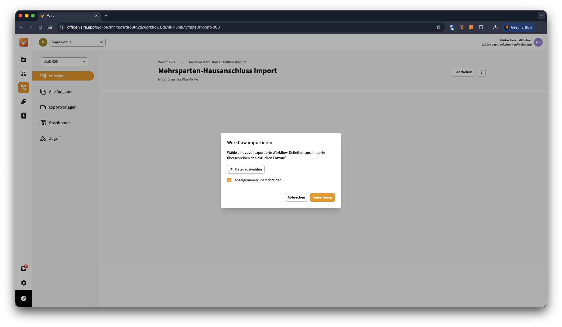Viewport: 562px width, 327px height.
Task: Expand the browser tab search chevron
Action: [541, 16]
